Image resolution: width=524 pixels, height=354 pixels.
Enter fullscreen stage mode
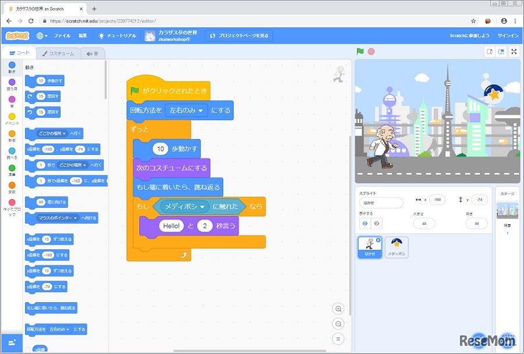pyautogui.click(x=515, y=51)
